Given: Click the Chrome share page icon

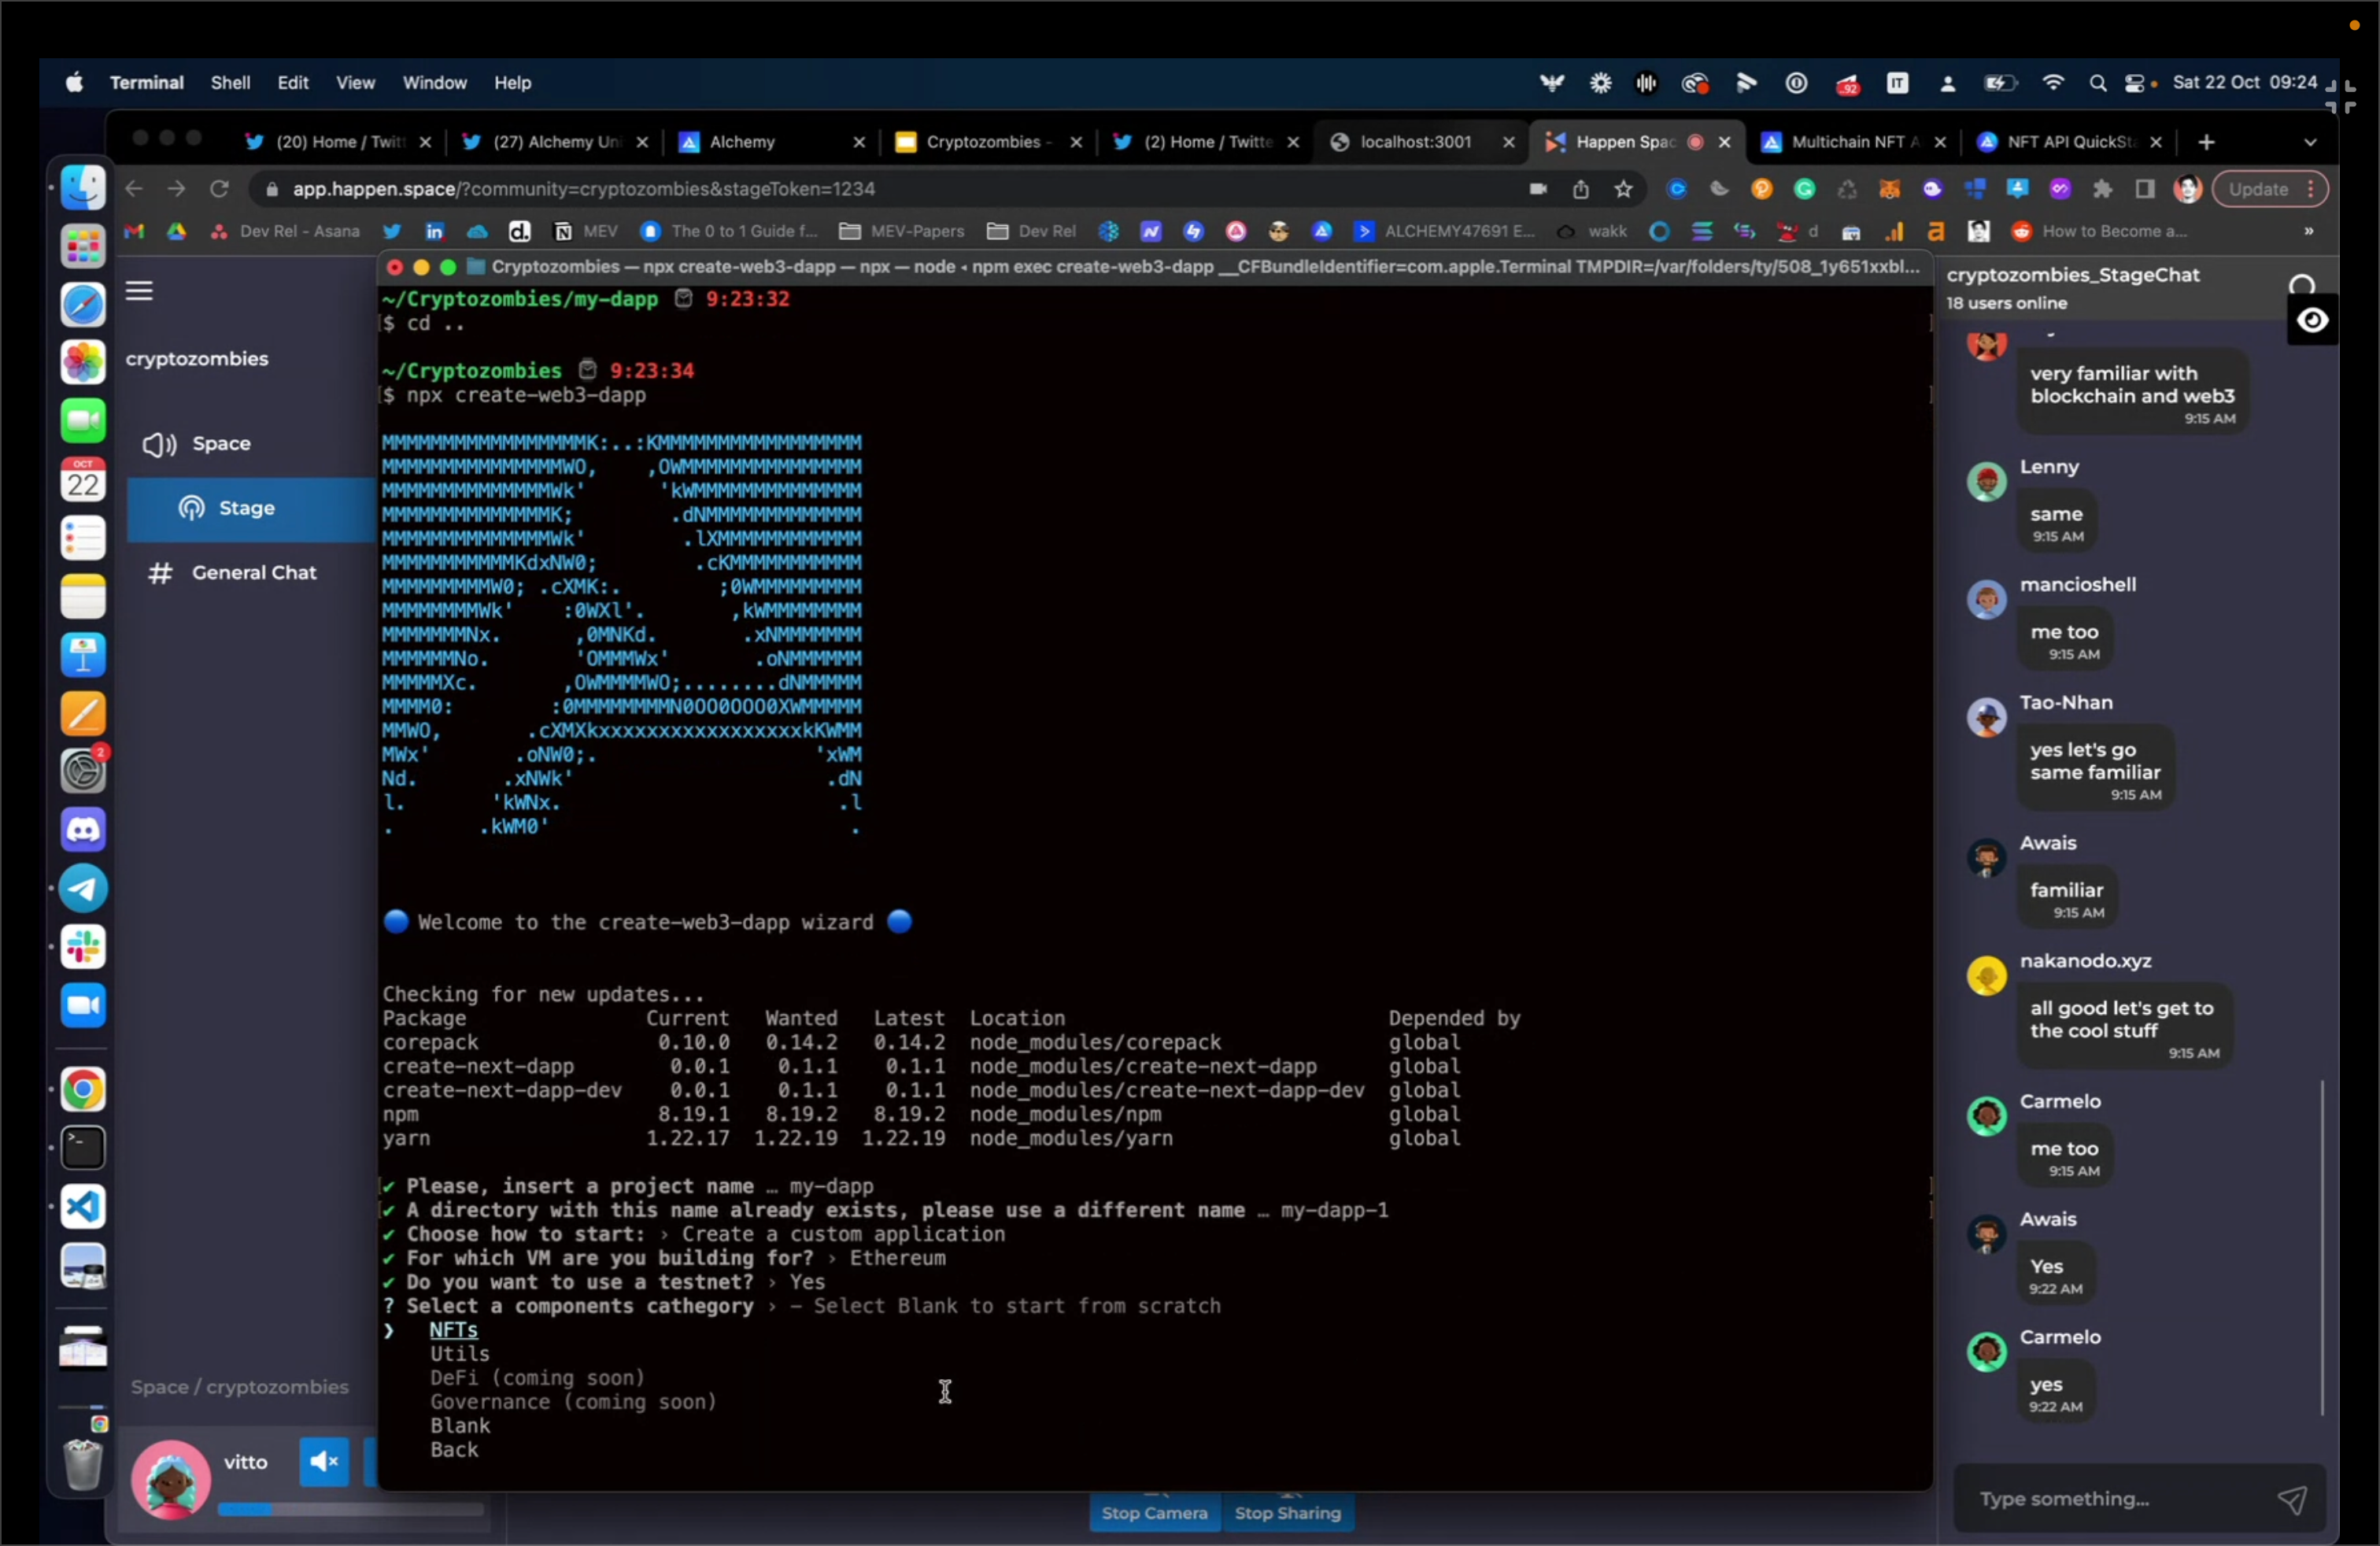Looking at the screenshot, I should (x=1580, y=189).
